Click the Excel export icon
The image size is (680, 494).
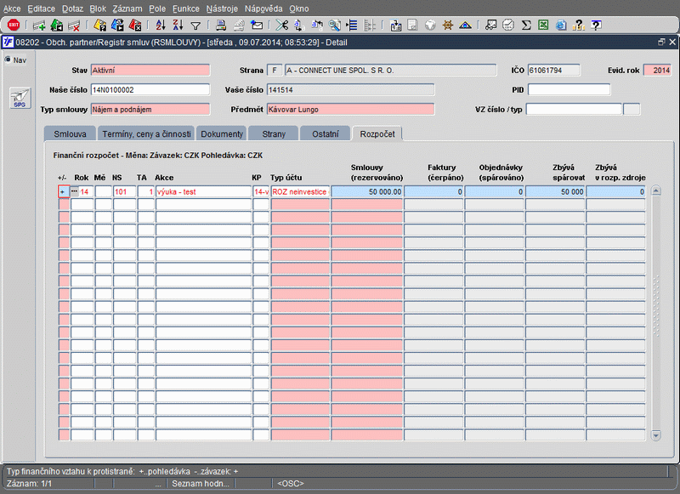542,26
